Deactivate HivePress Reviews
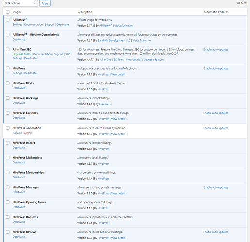Viewport: 250px width, 242px height. point(19,237)
